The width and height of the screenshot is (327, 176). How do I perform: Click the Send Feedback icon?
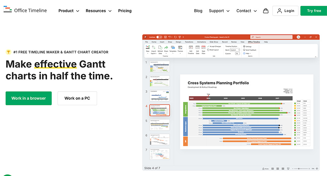pos(249,50)
